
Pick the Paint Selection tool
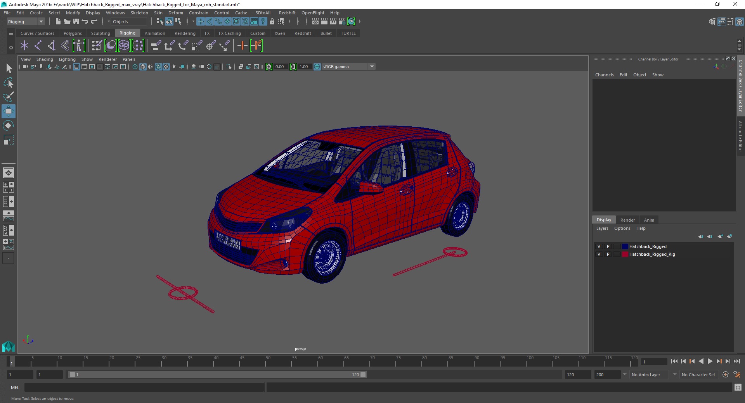9,97
